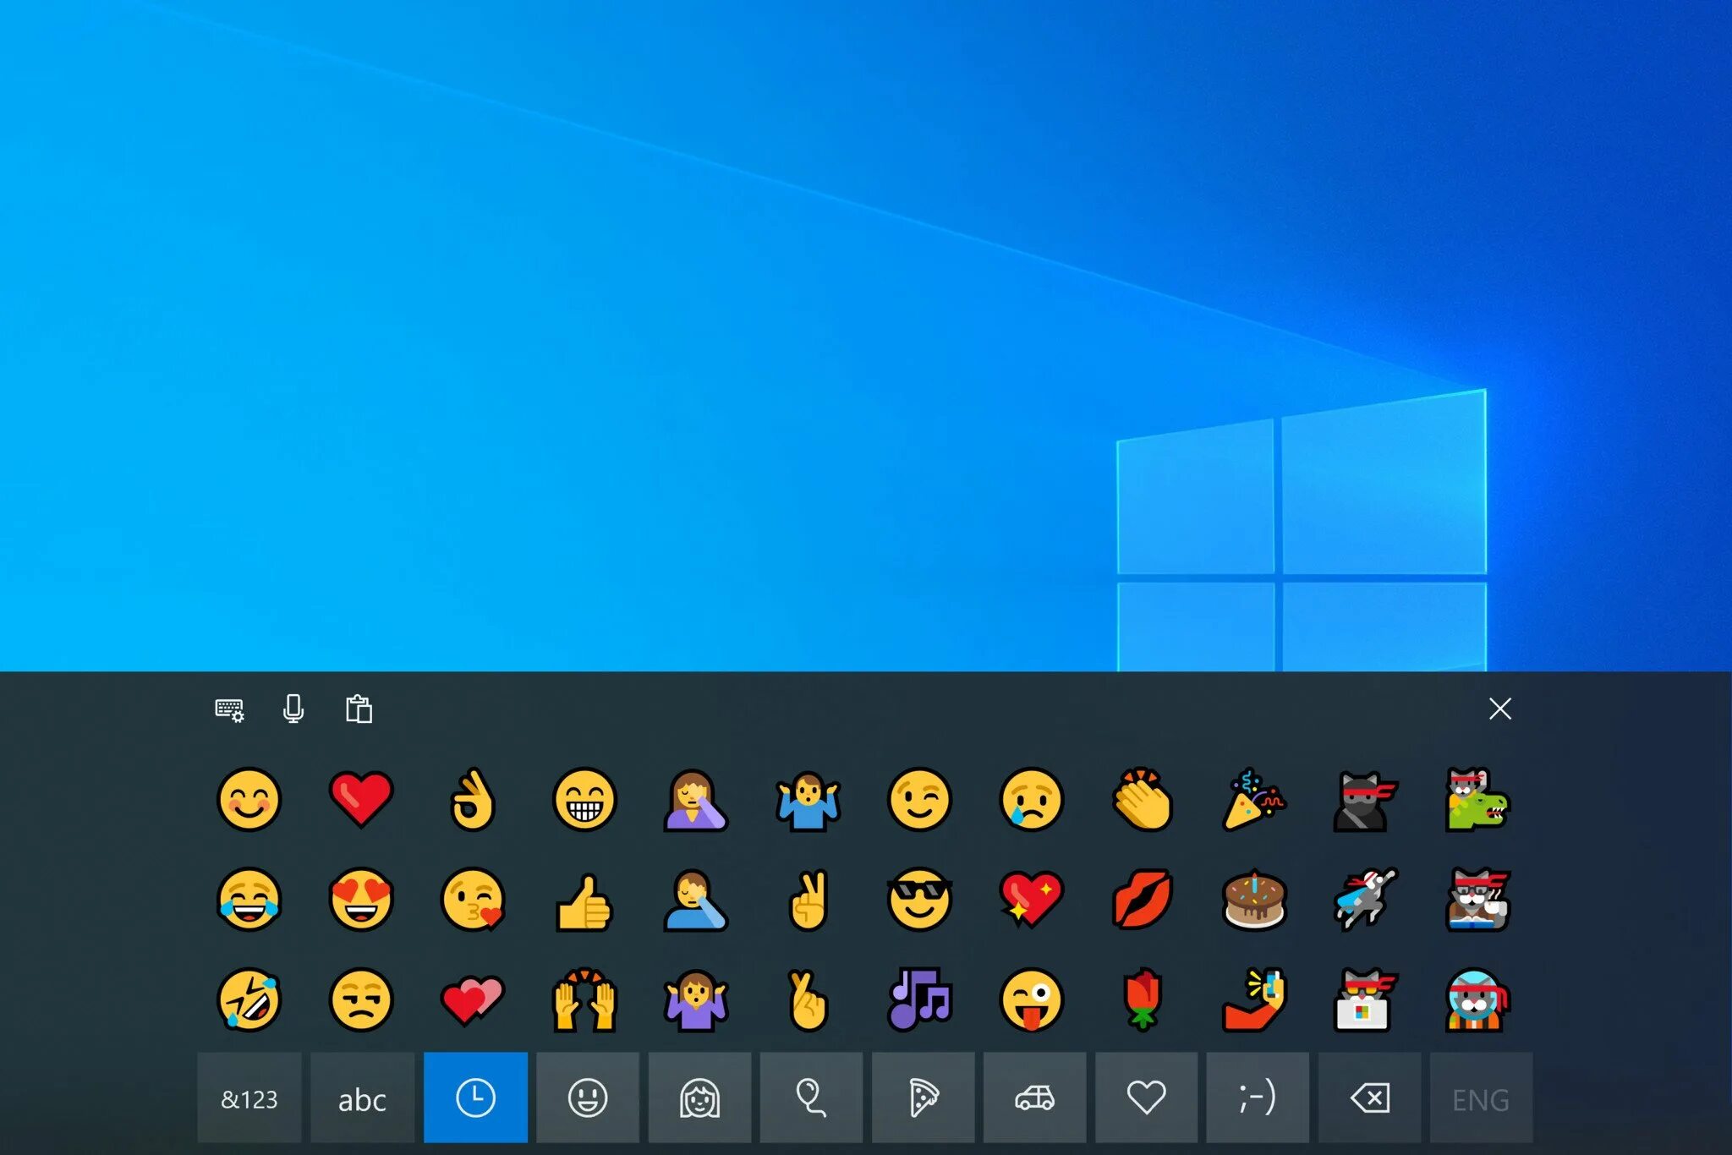Click the microphone dictation icon
The image size is (1732, 1155).
pyautogui.click(x=293, y=709)
